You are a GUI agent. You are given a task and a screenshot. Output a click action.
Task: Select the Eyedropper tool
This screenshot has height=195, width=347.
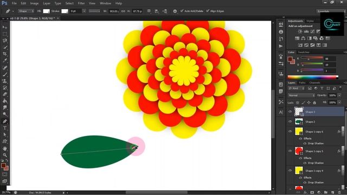(5, 61)
